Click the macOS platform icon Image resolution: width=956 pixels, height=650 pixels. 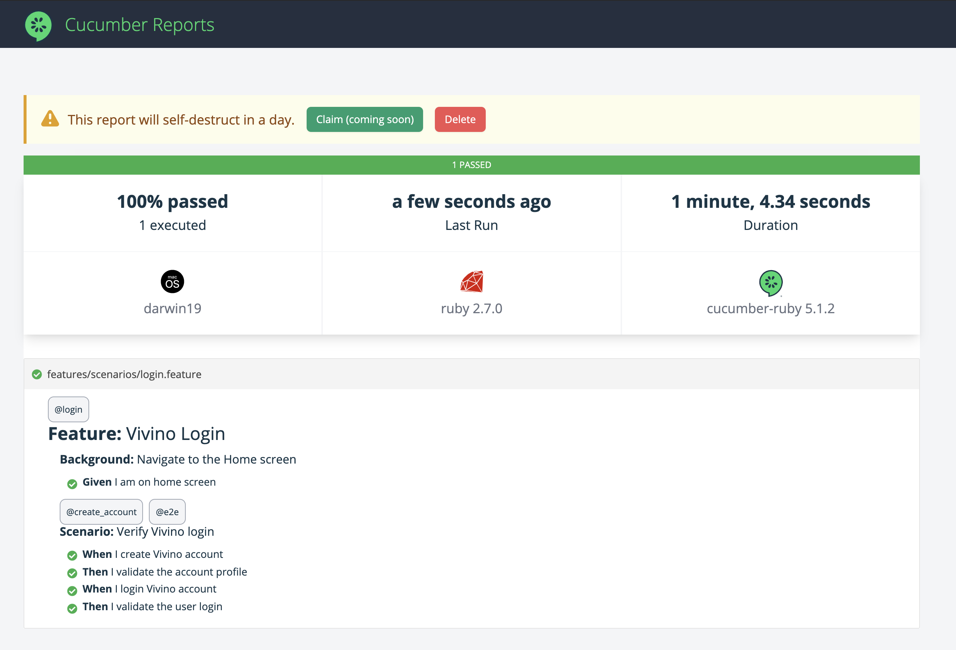click(x=172, y=282)
